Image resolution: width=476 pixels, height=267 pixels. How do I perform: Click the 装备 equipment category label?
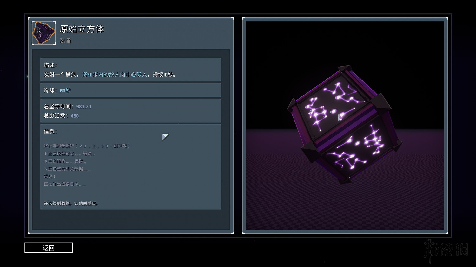click(65, 40)
